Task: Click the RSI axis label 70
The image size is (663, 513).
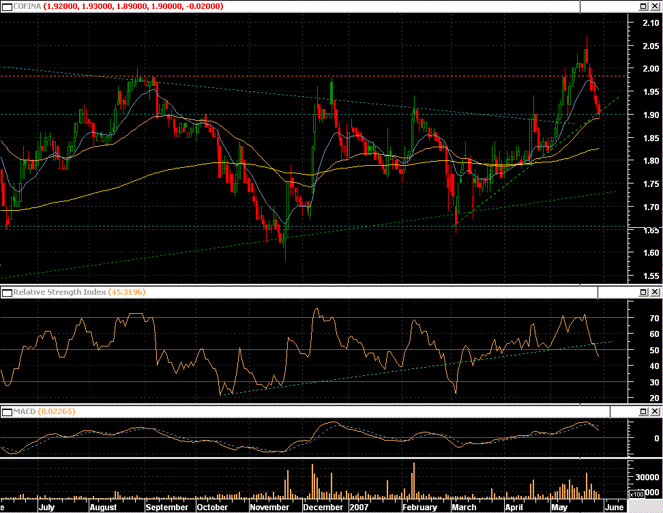Action: [655, 318]
